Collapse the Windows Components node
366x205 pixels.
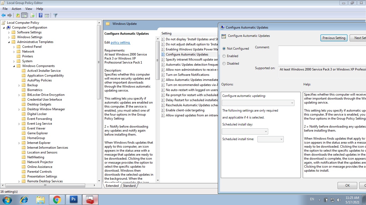pyautogui.click(x=14, y=66)
